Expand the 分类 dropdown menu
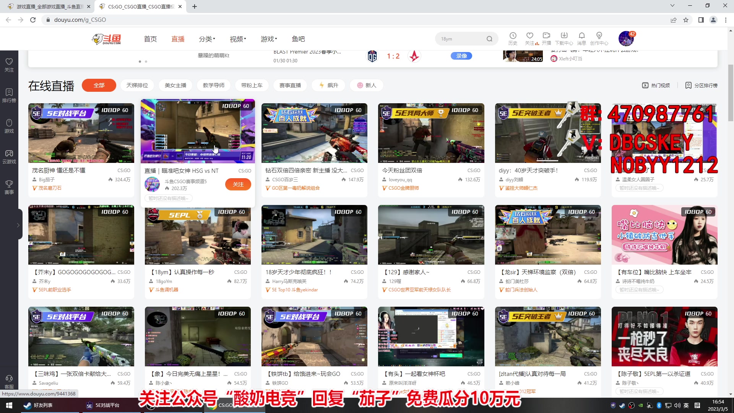The height and width of the screenshot is (413, 734). click(207, 39)
